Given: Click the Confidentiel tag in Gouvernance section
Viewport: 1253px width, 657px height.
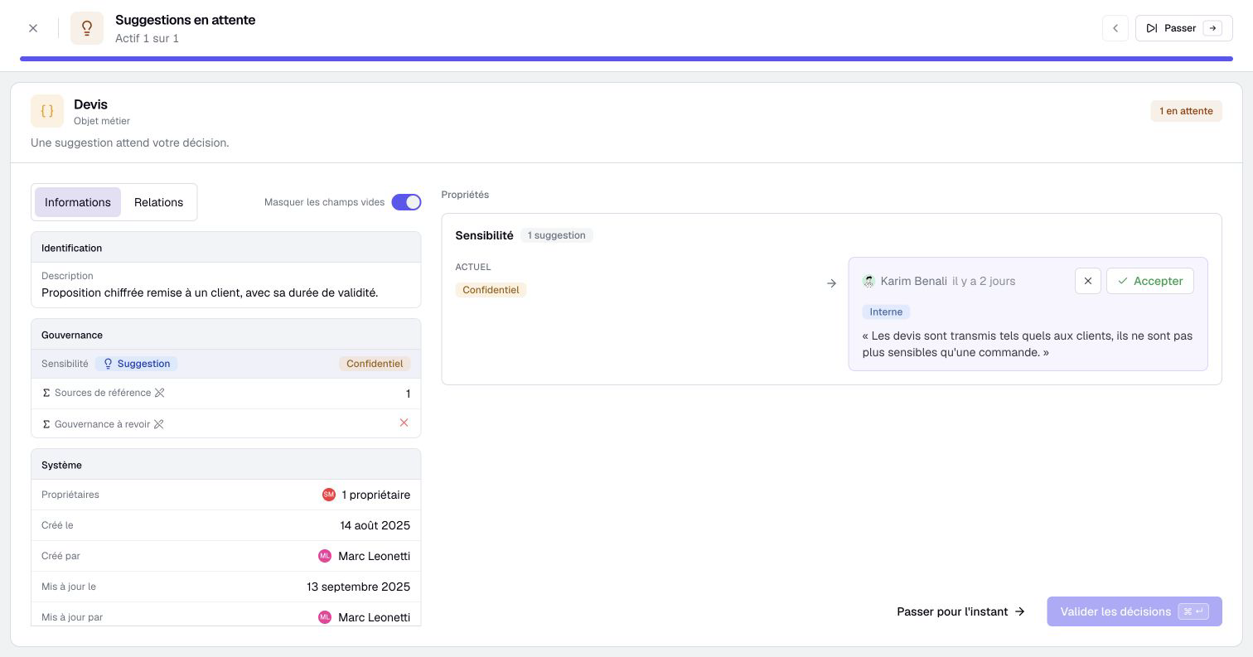Looking at the screenshot, I should pyautogui.click(x=375, y=364).
